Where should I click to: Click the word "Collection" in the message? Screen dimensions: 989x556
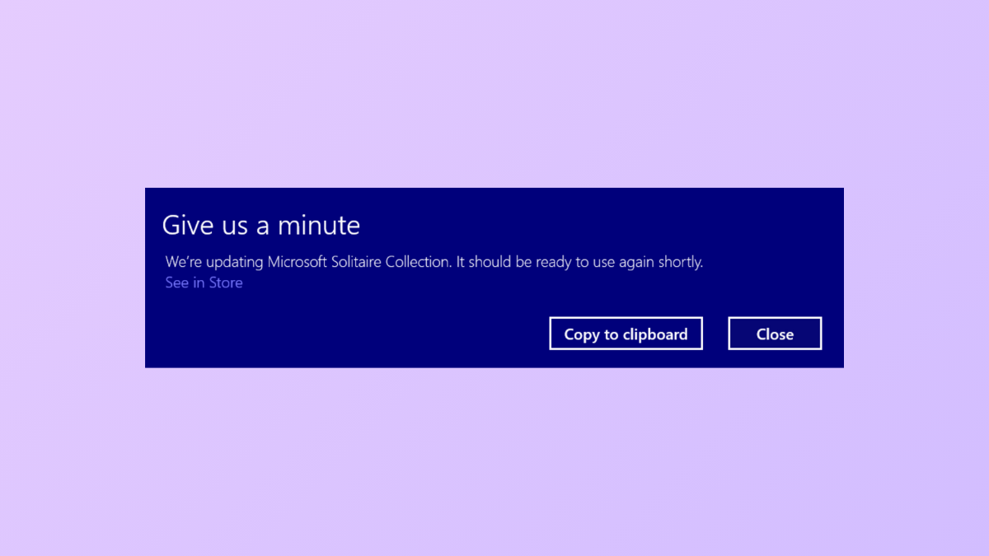coord(418,262)
